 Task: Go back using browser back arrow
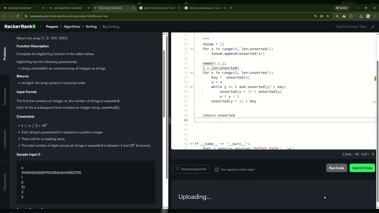click(x=4, y=16)
